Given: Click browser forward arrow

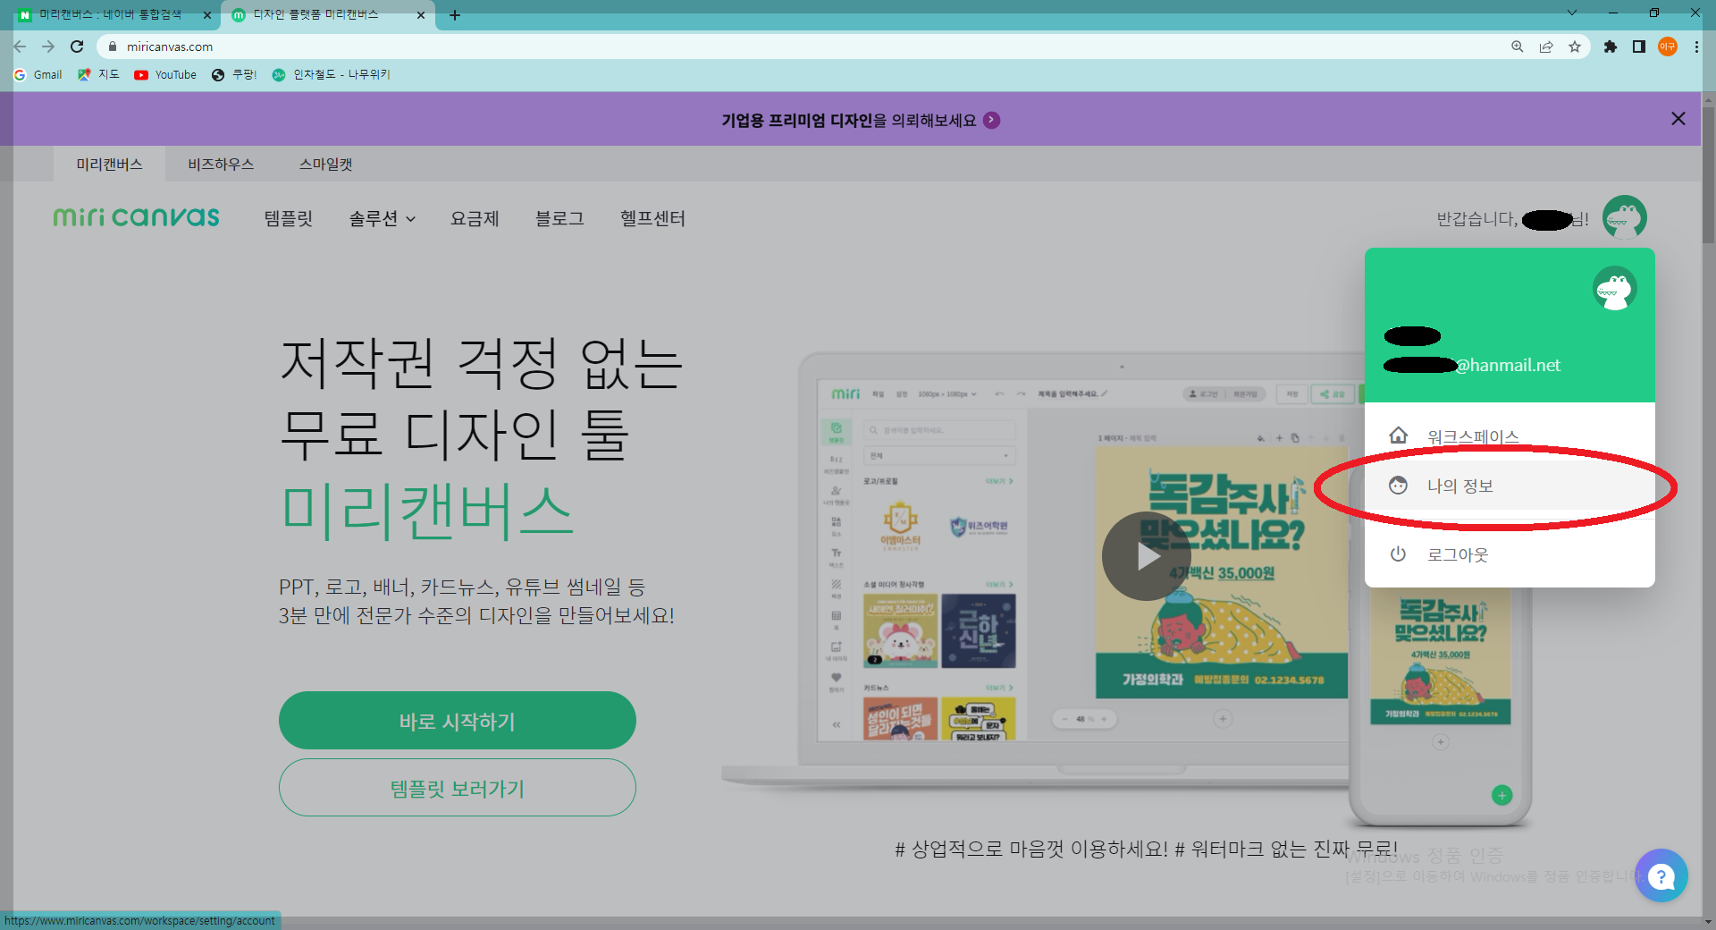Looking at the screenshot, I should pos(48,46).
